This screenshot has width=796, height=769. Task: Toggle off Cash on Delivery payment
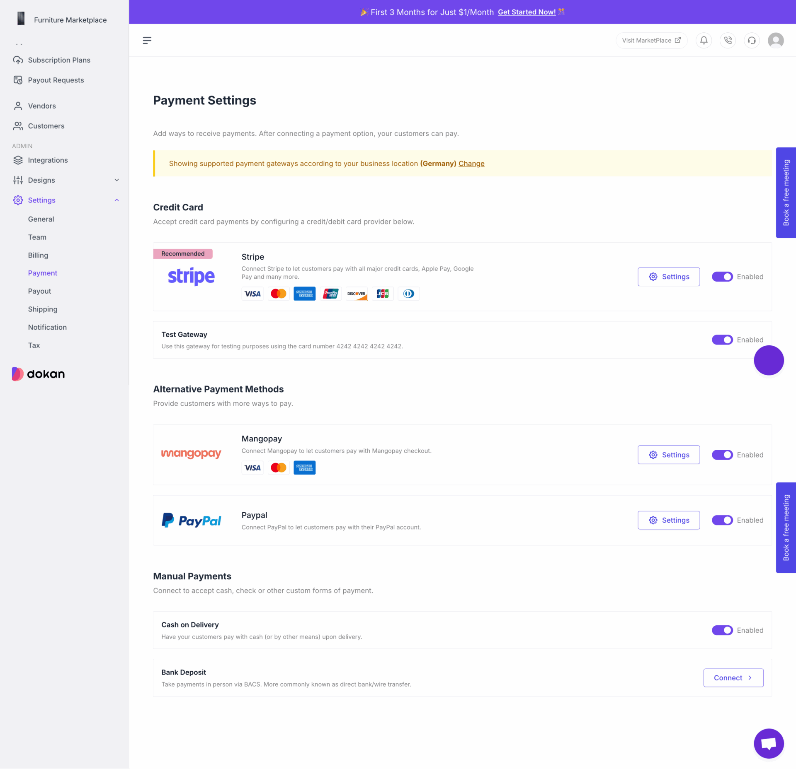click(x=721, y=630)
